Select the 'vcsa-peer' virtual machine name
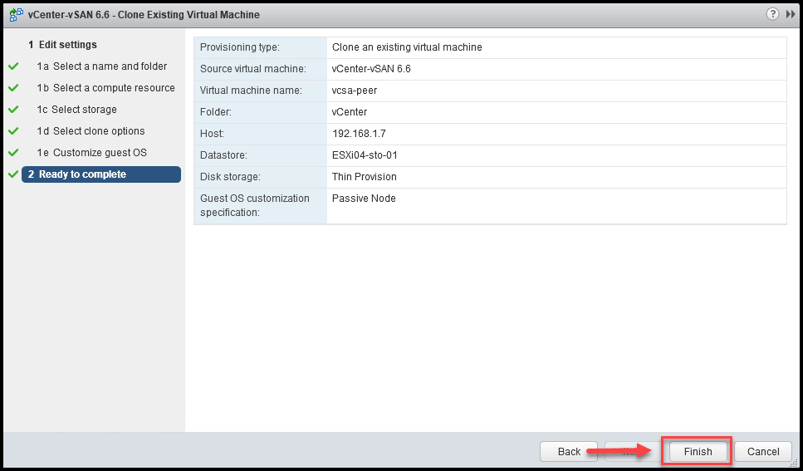 tap(355, 91)
